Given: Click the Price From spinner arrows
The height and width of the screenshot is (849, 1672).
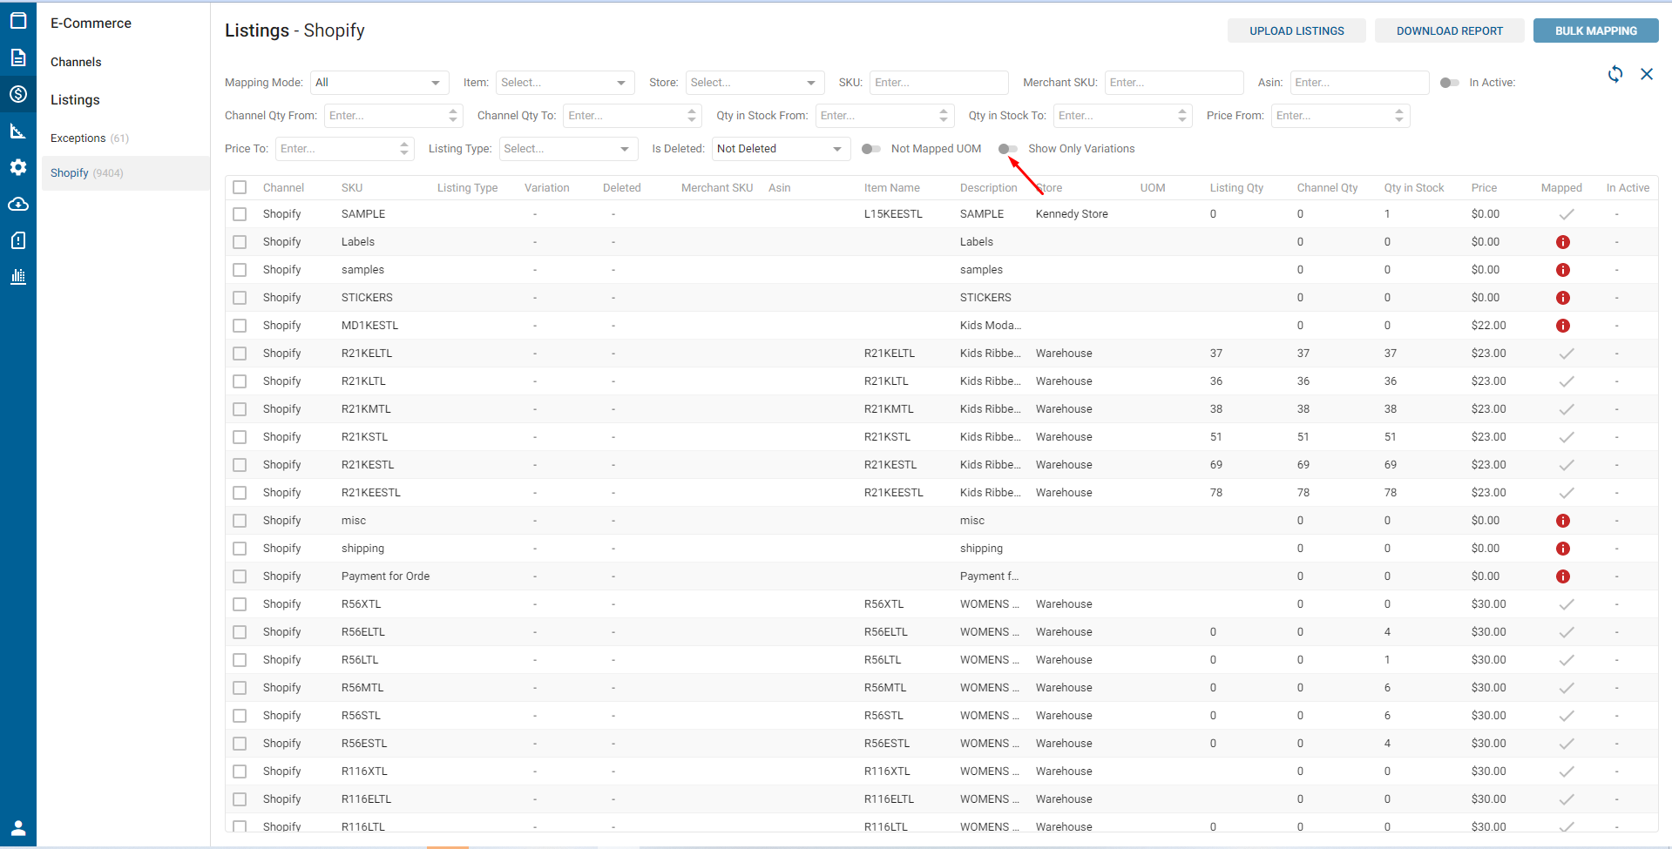Looking at the screenshot, I should pyautogui.click(x=1399, y=116).
